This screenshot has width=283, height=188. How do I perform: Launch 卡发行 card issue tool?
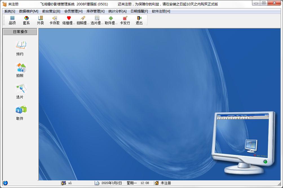[125, 20]
